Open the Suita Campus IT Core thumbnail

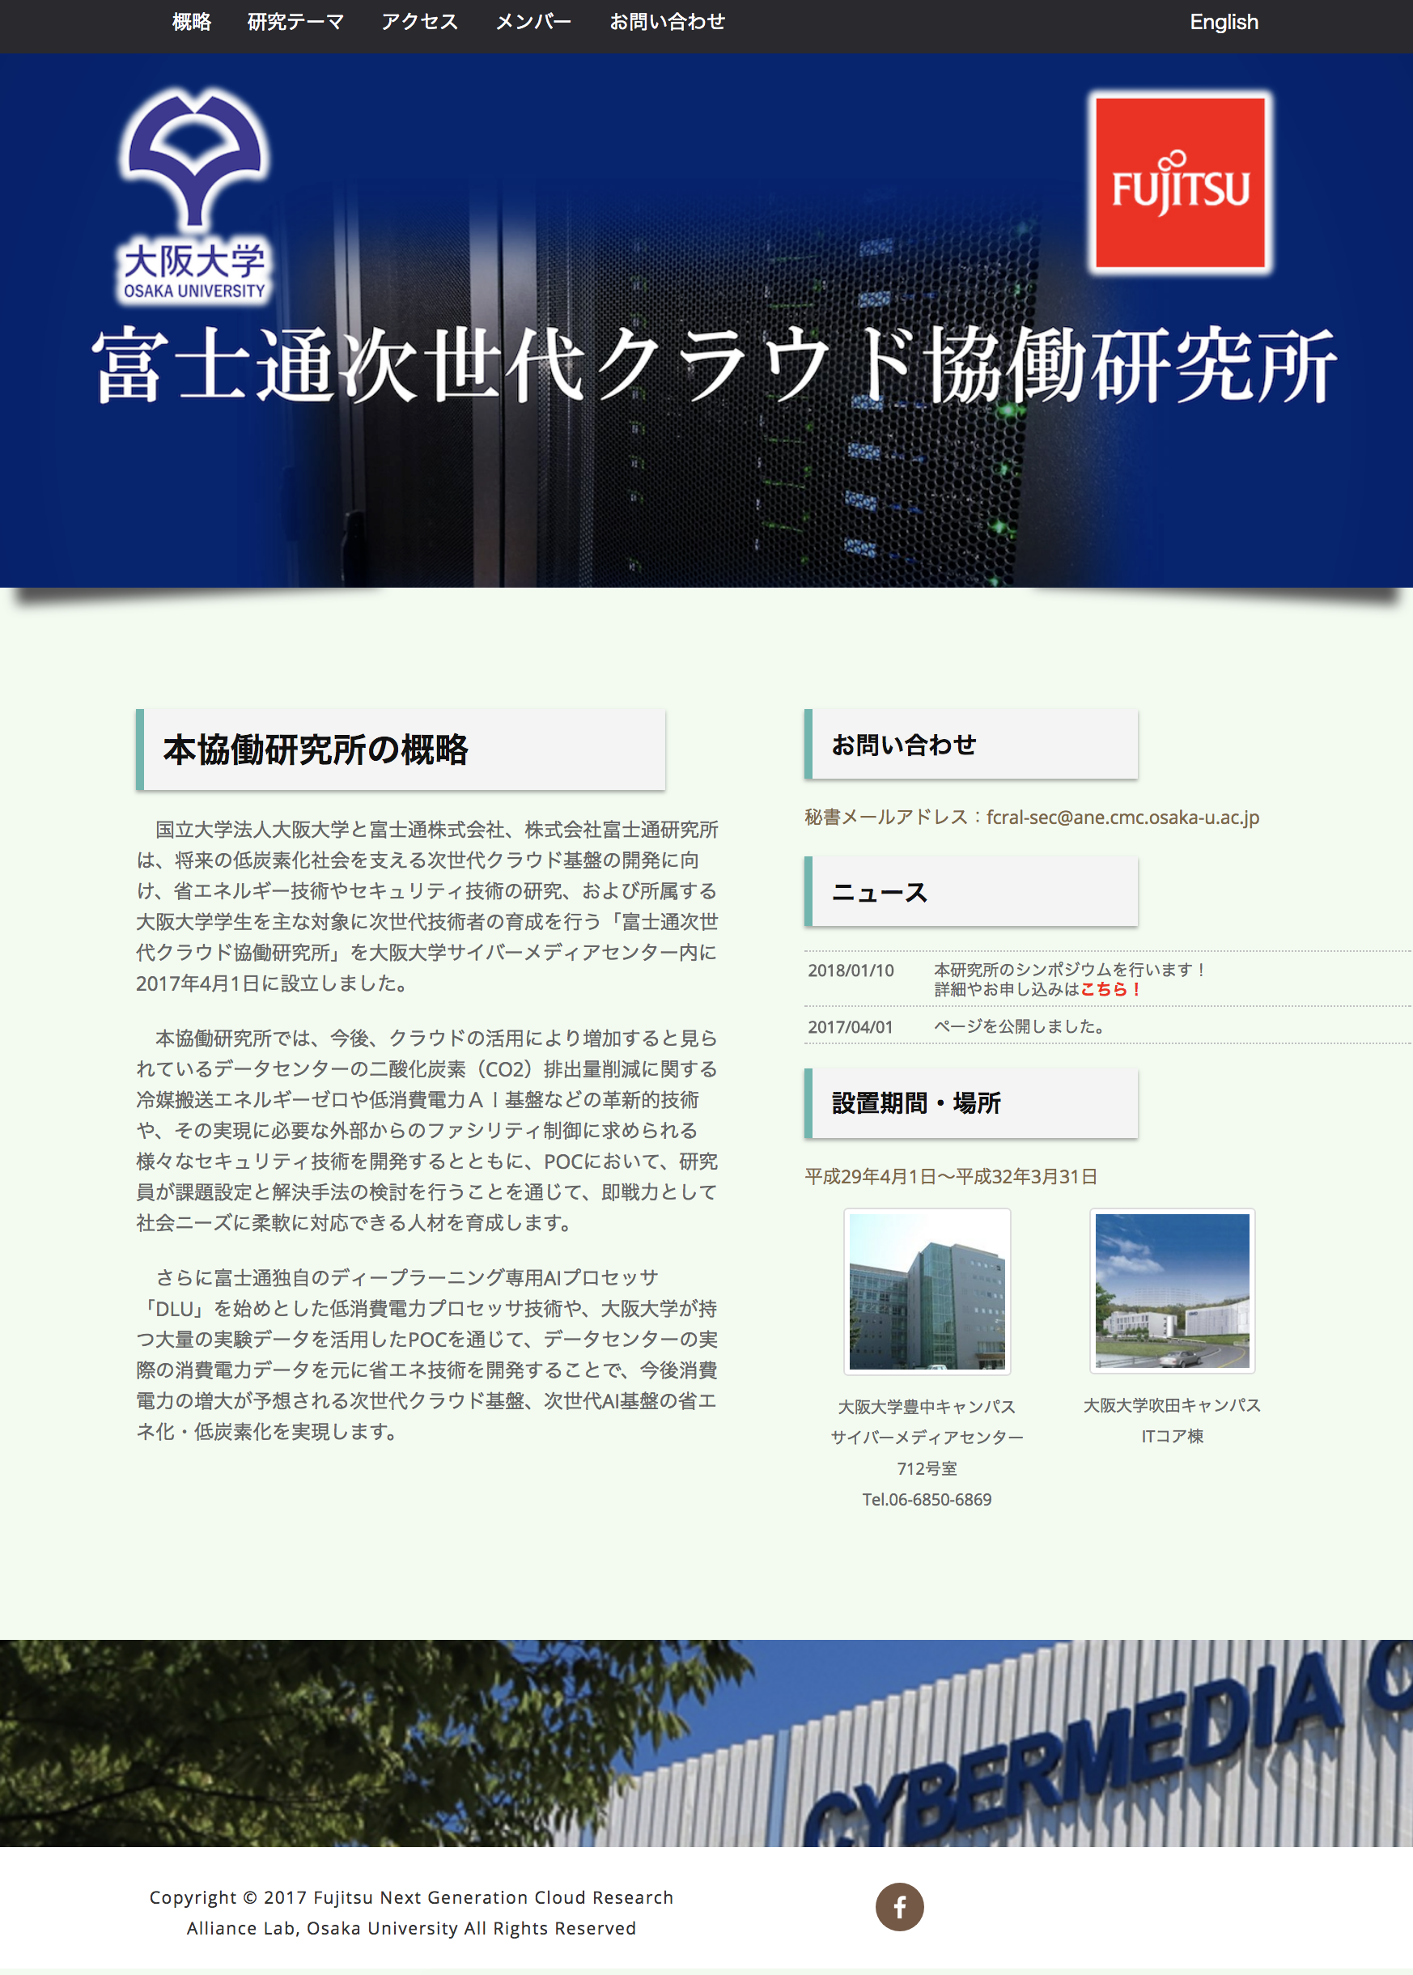(1172, 1291)
